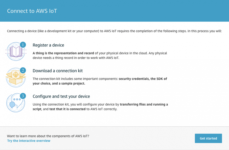Click the open book Register a device icon

point(16,52)
